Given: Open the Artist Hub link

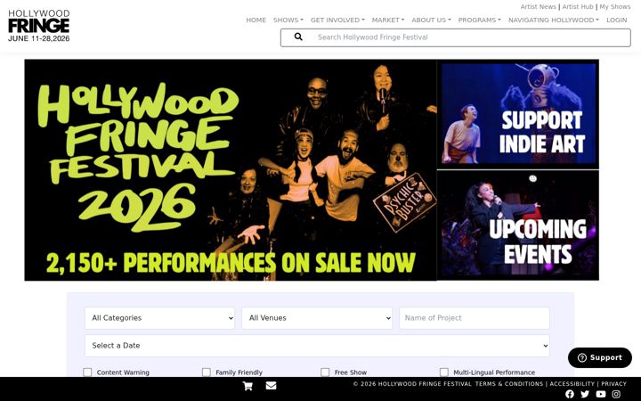Looking at the screenshot, I should [578, 7].
